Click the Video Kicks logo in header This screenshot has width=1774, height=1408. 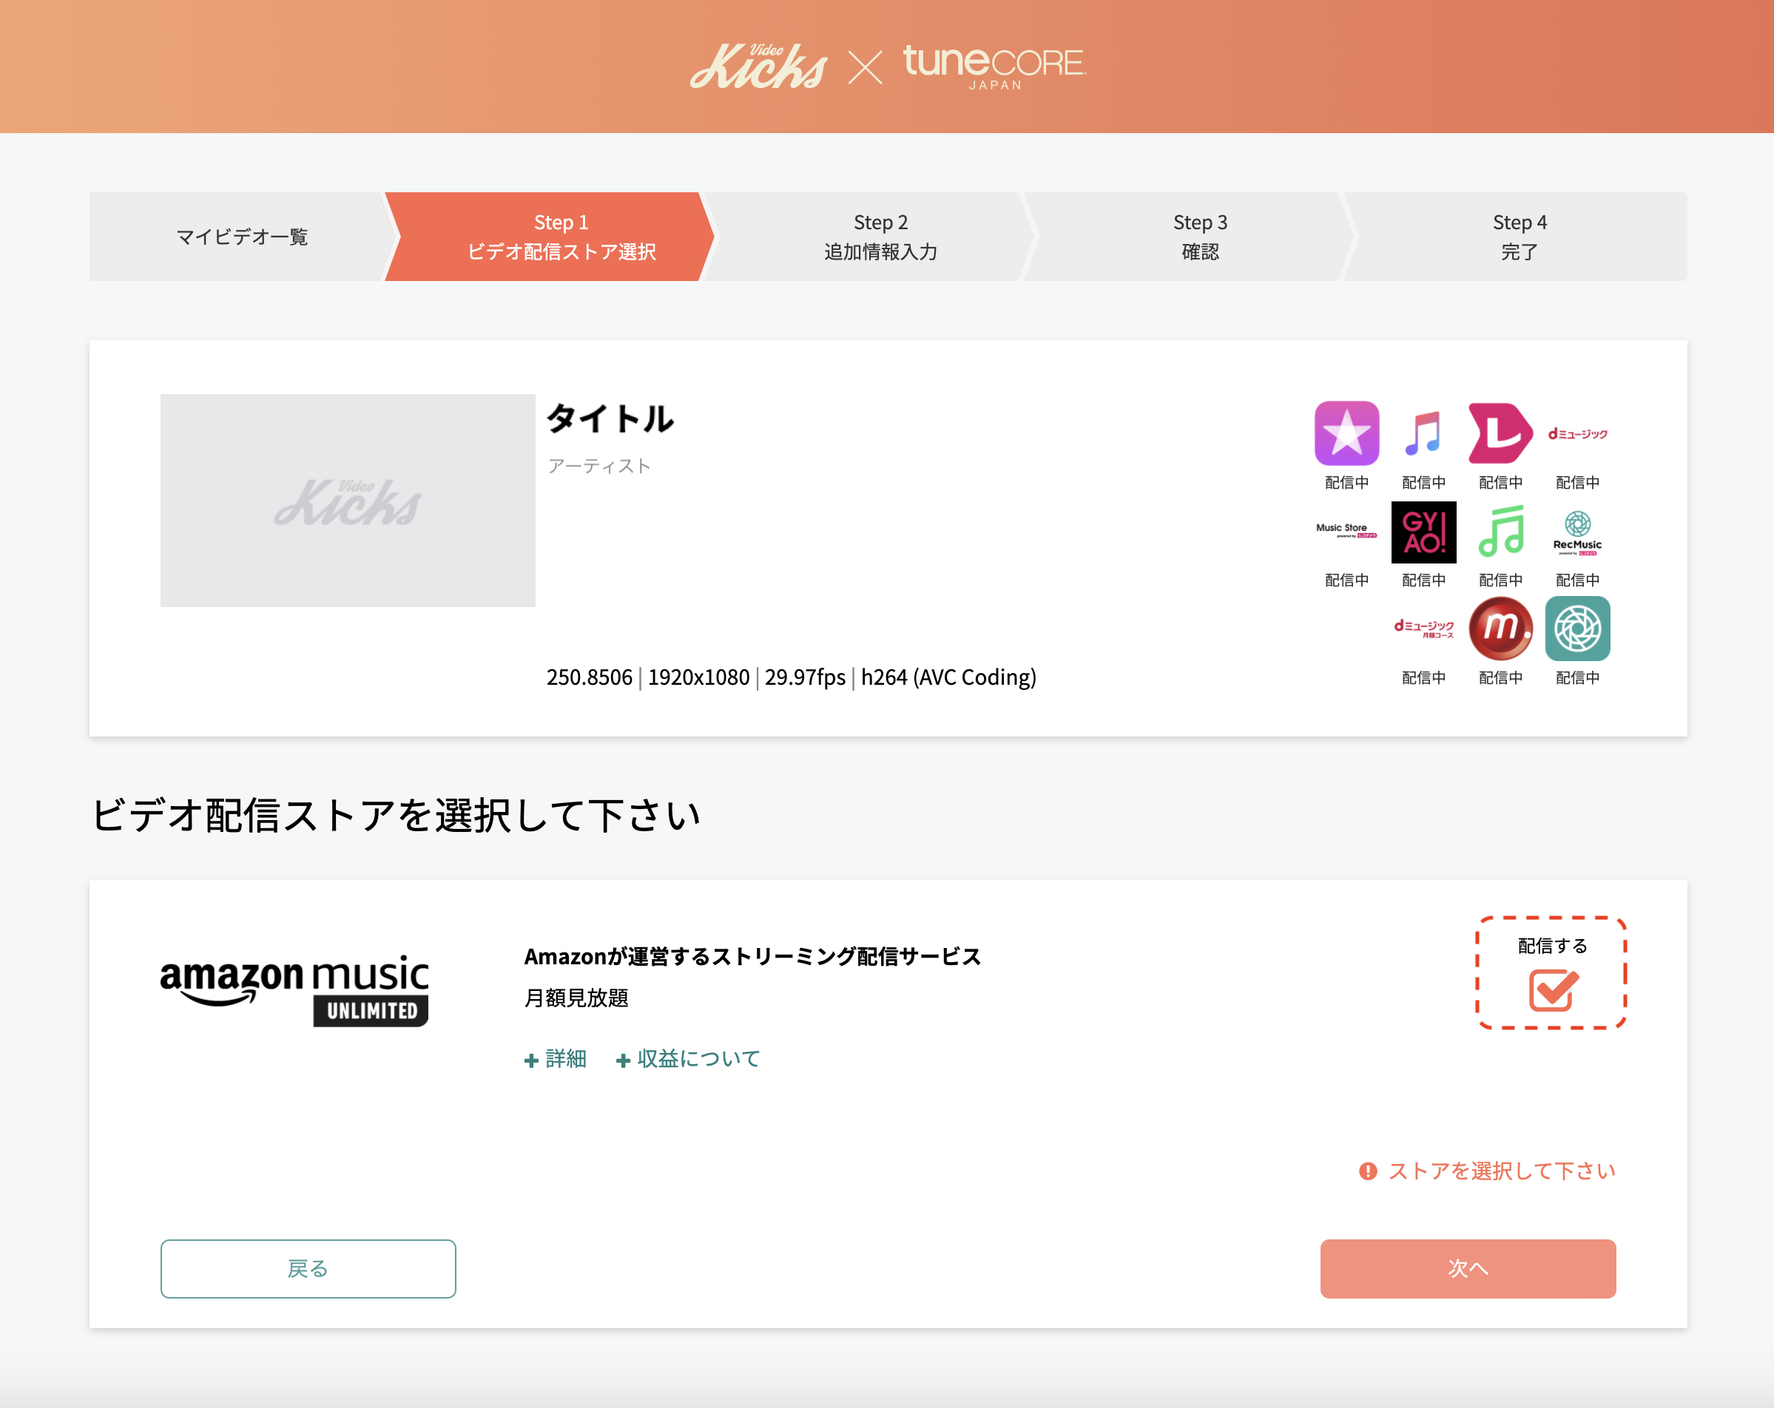pos(758,66)
